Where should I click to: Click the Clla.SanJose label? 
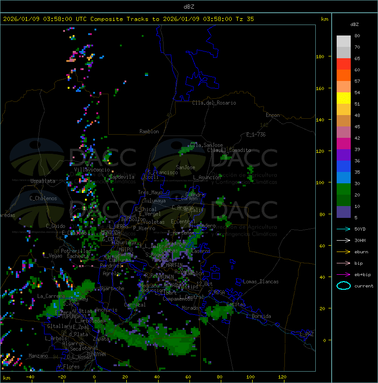tap(206, 145)
